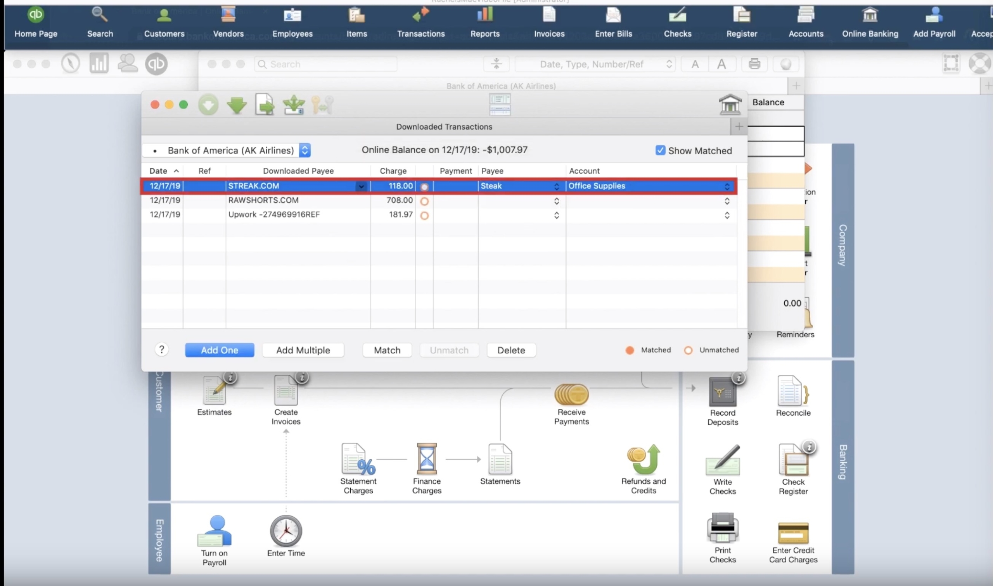The width and height of the screenshot is (993, 586).
Task: Open Reports from toolbar
Action: pyautogui.click(x=485, y=22)
